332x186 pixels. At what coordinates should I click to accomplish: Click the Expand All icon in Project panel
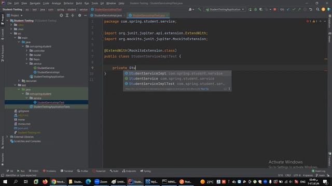click(67, 16)
